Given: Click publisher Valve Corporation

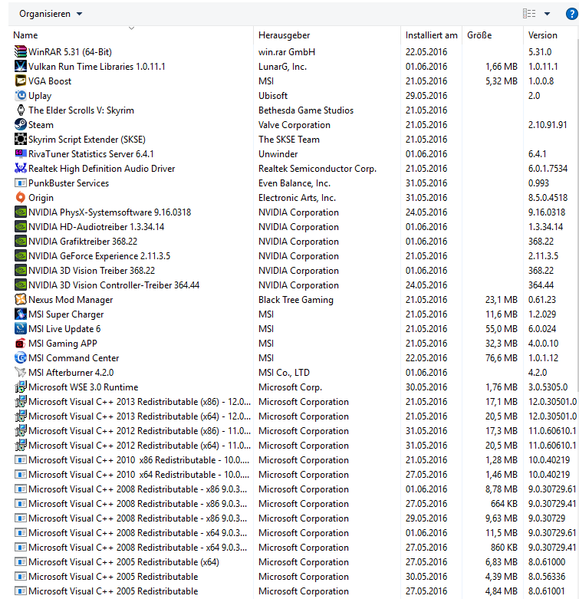Looking at the screenshot, I should tap(294, 124).
